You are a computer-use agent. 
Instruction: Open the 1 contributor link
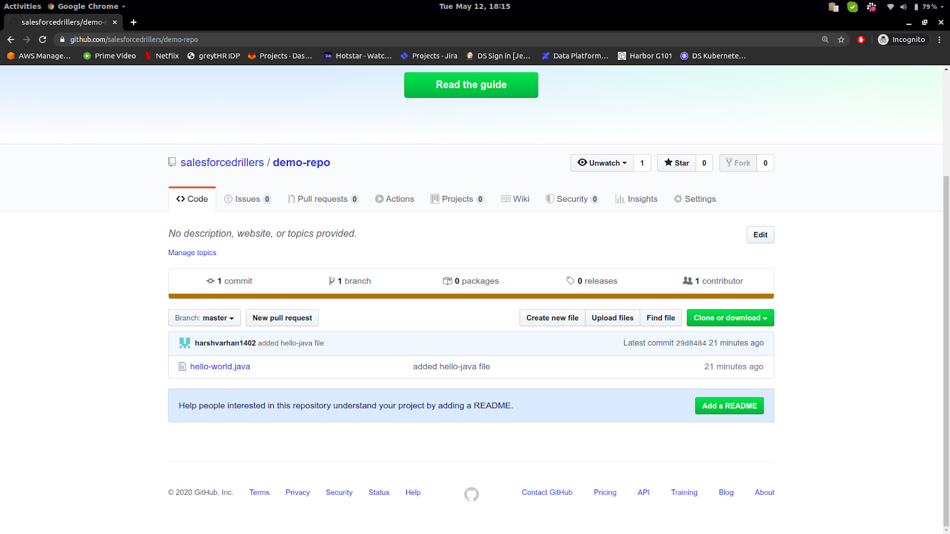[713, 281]
